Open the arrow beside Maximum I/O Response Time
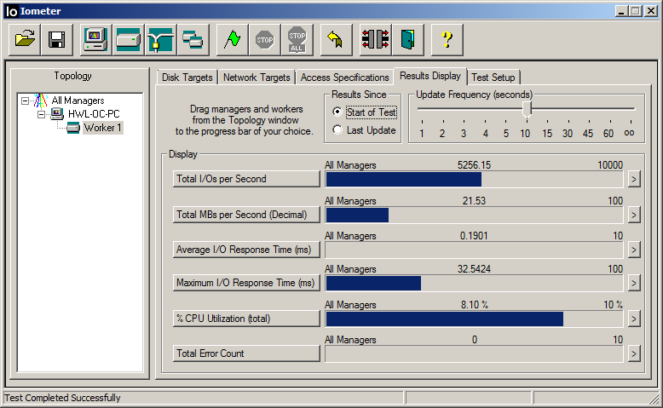 pos(633,283)
